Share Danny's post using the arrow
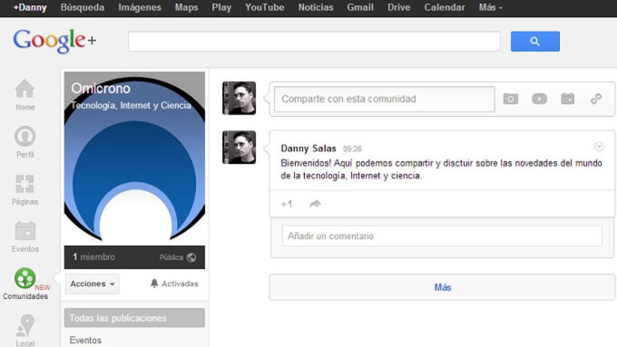 click(314, 204)
